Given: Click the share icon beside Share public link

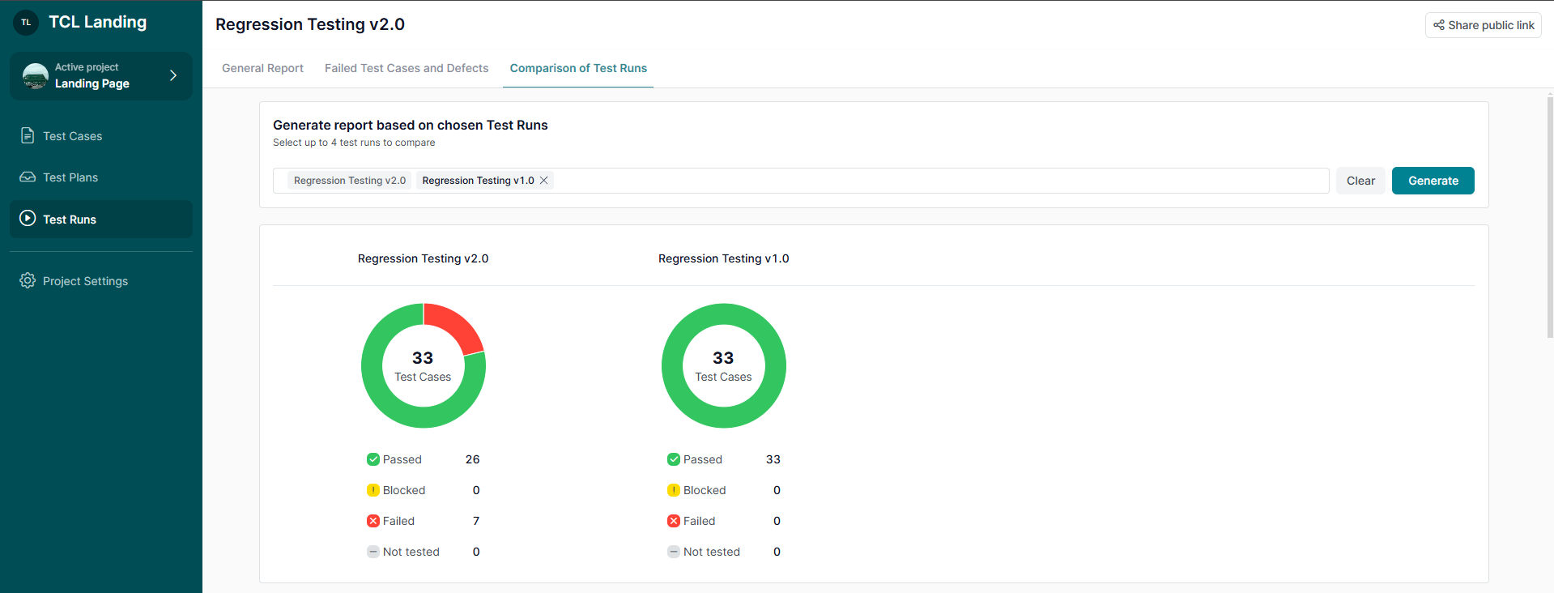Looking at the screenshot, I should (1438, 25).
